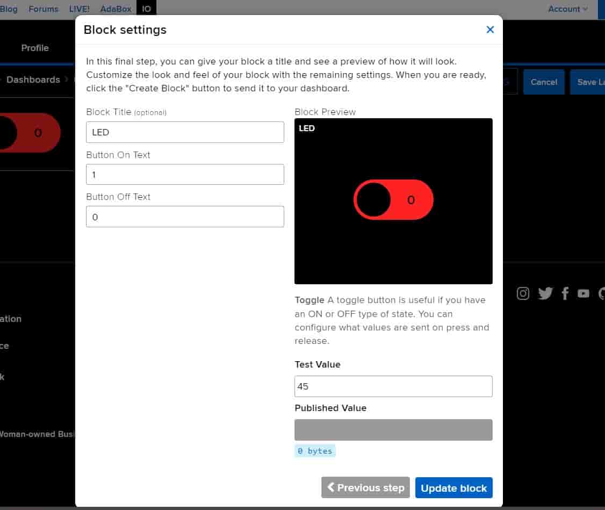The image size is (605, 510).
Task: Toggle the LED switch in Block Preview
Action: tap(393, 200)
